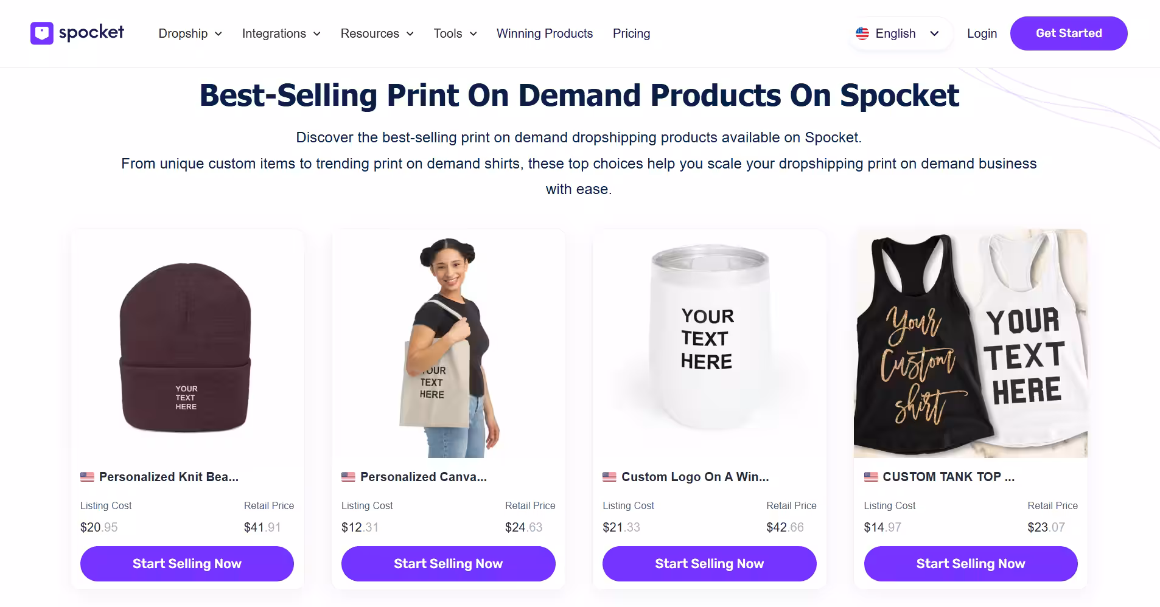
Task: Click the US flag on the Canvas tote card
Action: (x=348, y=476)
